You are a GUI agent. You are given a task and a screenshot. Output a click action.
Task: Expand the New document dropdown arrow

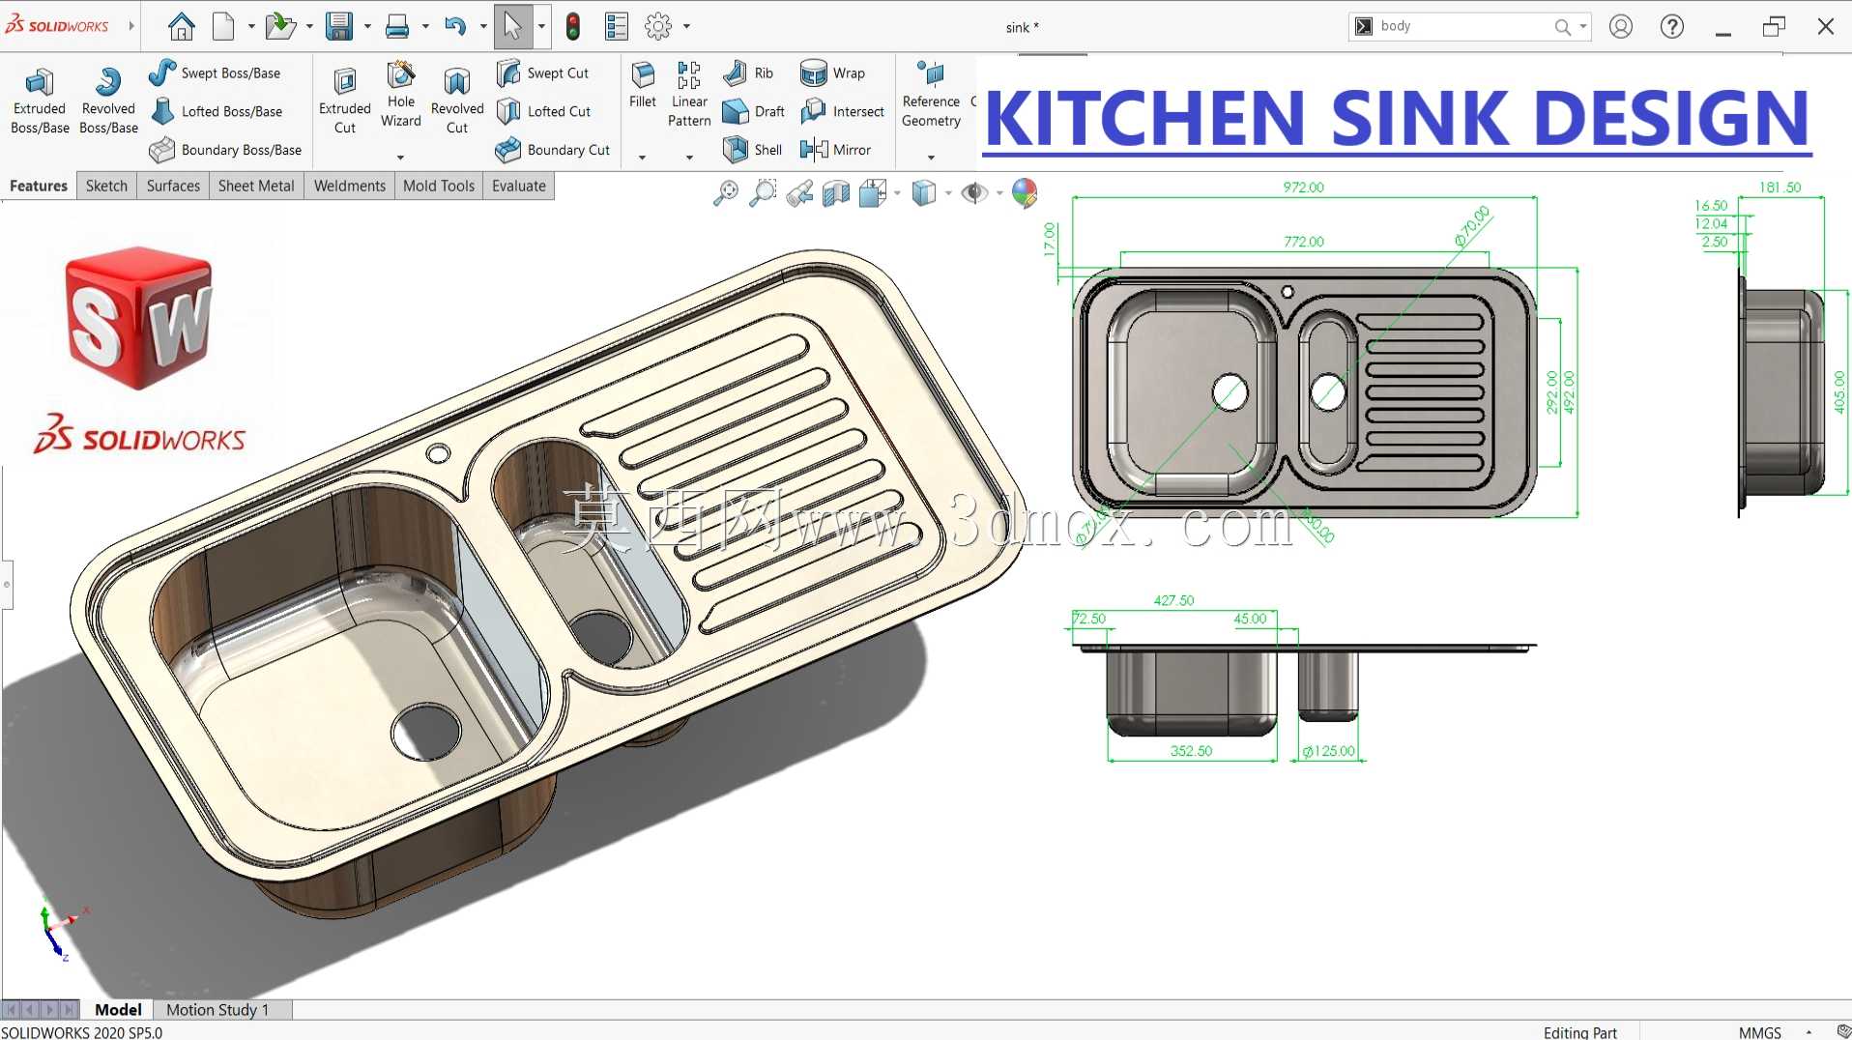coord(251,26)
